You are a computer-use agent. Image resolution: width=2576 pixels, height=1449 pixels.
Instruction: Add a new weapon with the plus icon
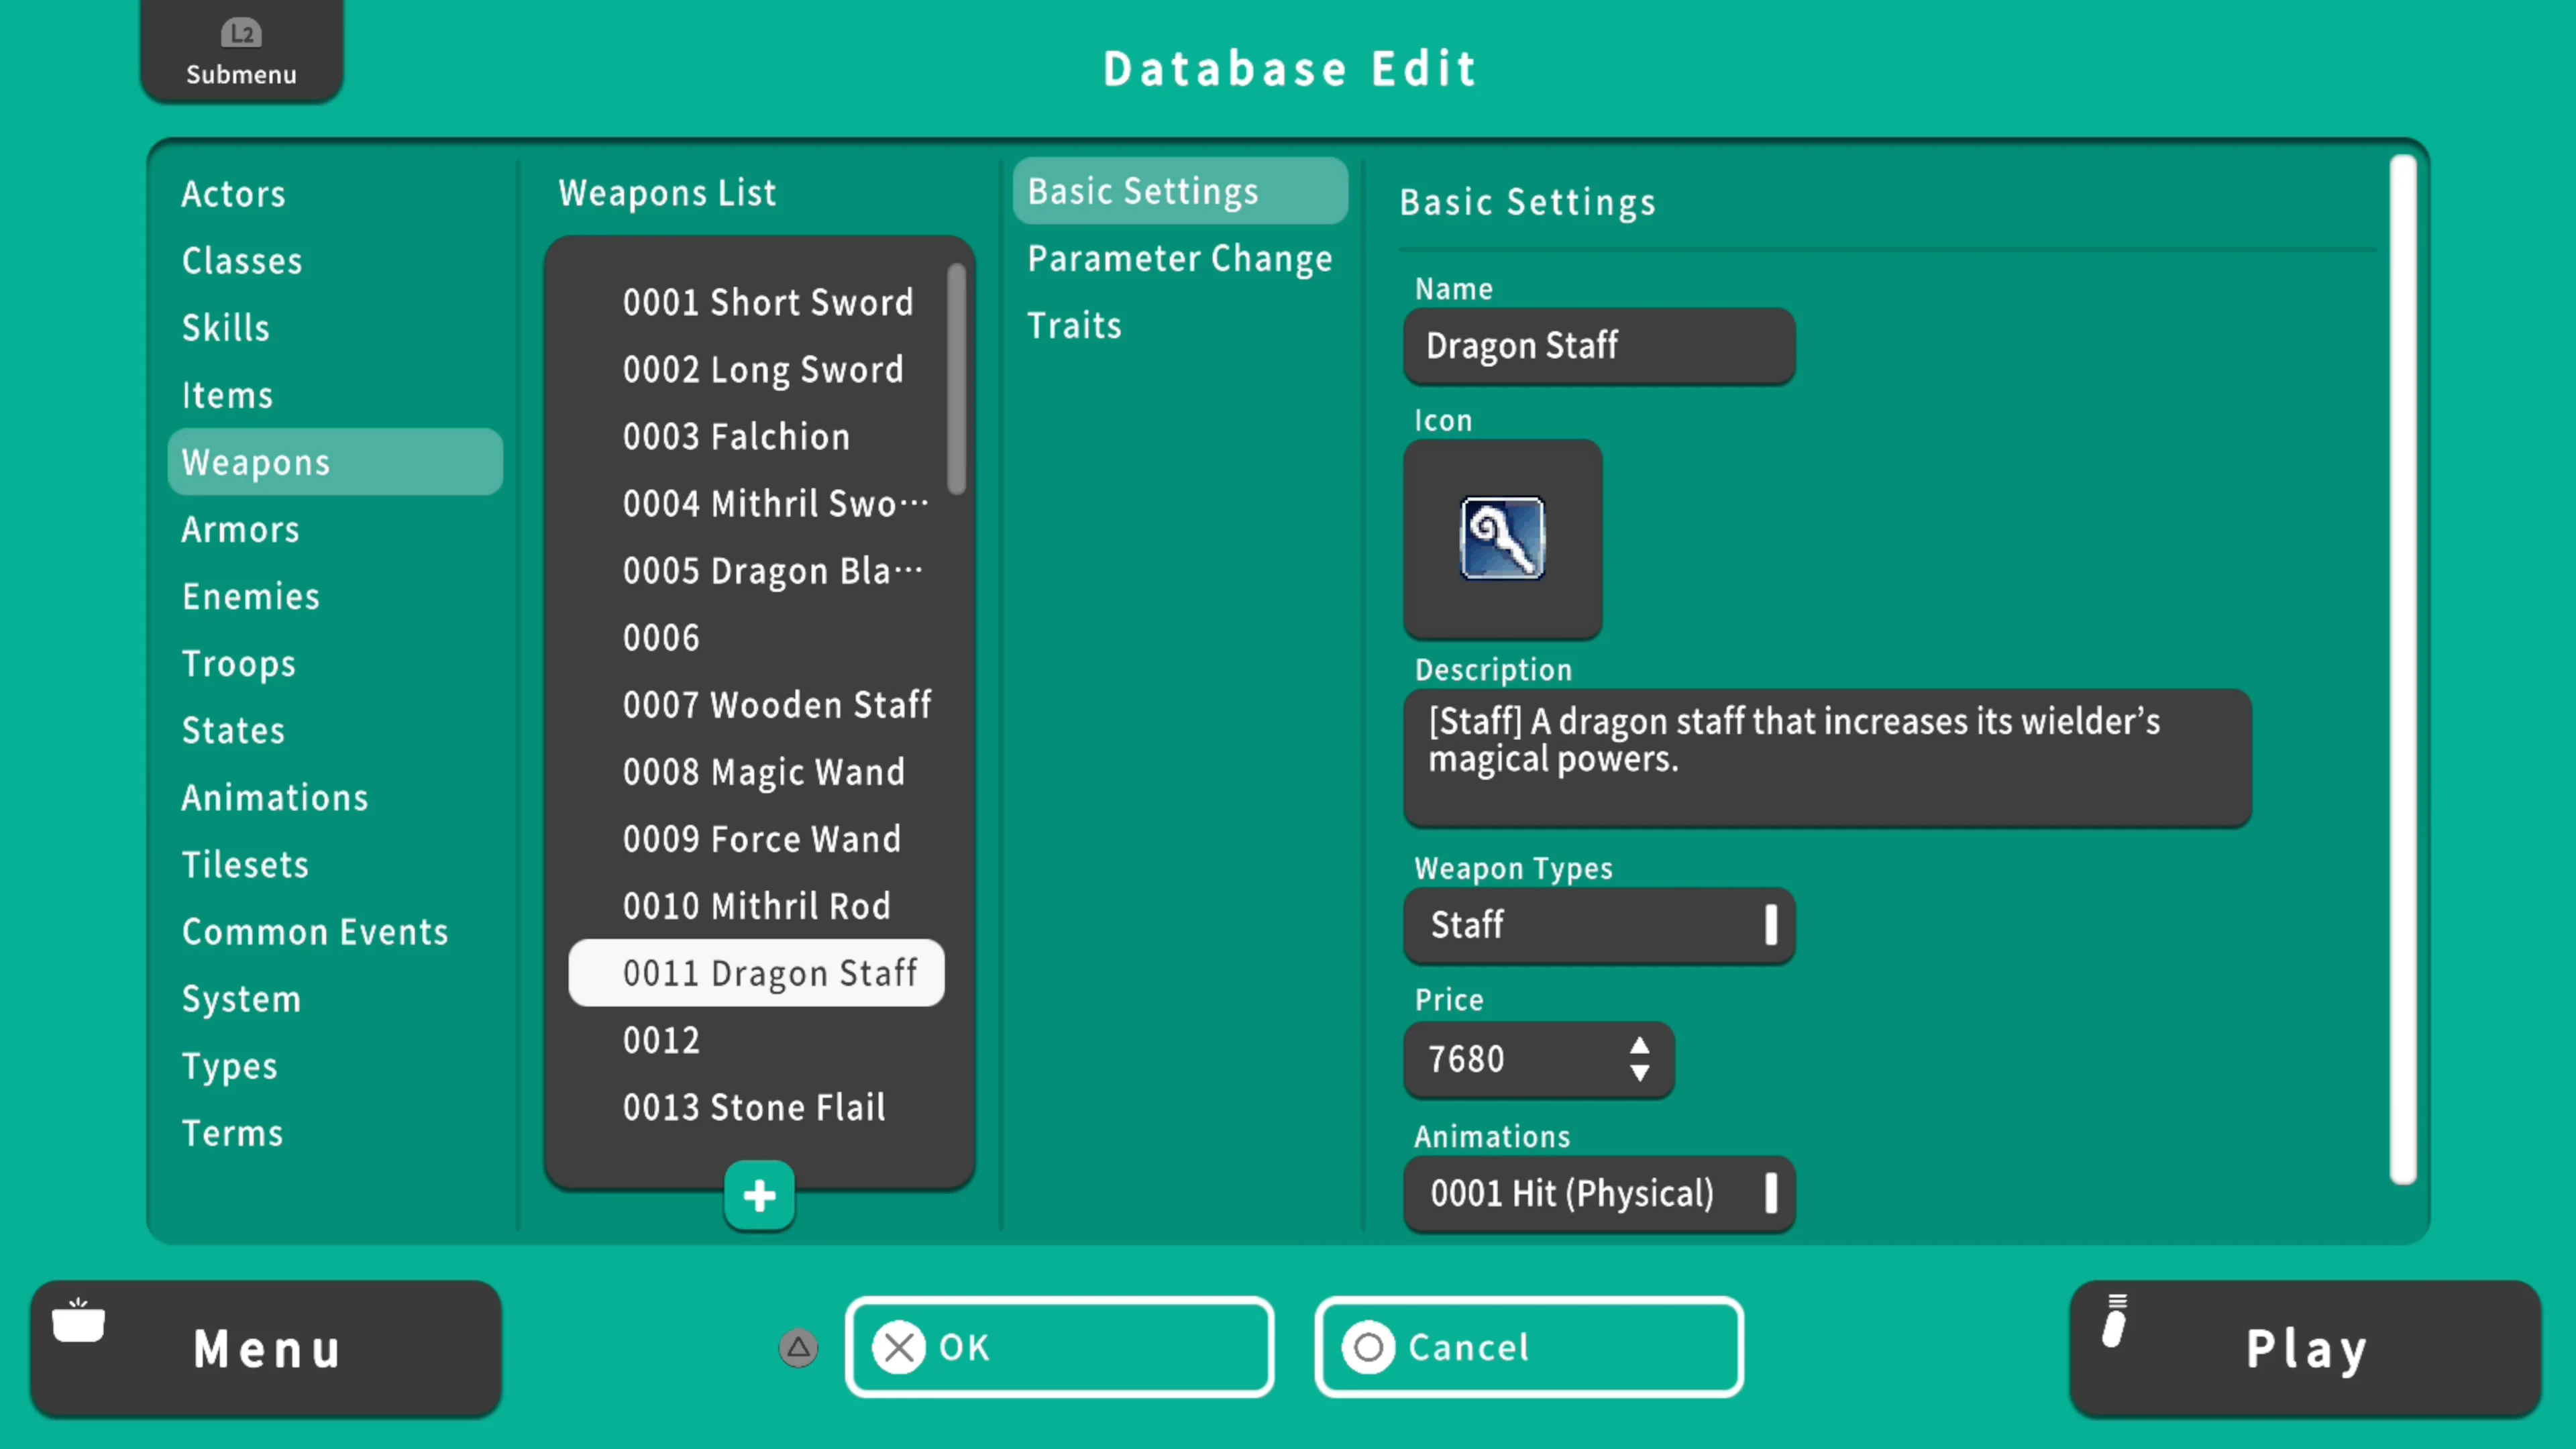(x=758, y=1195)
